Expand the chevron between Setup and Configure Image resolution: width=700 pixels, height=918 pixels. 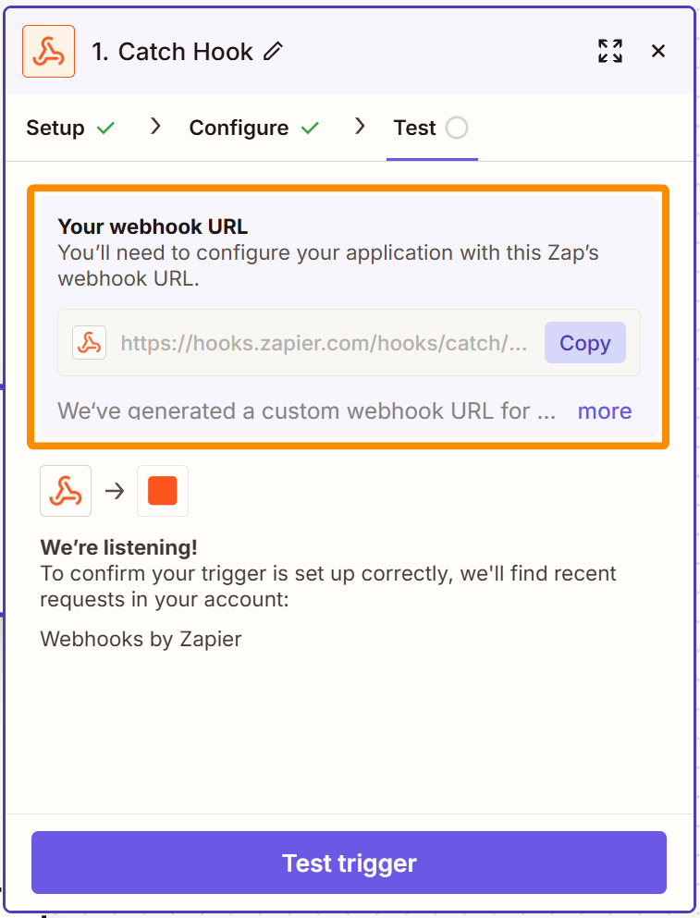(x=154, y=127)
